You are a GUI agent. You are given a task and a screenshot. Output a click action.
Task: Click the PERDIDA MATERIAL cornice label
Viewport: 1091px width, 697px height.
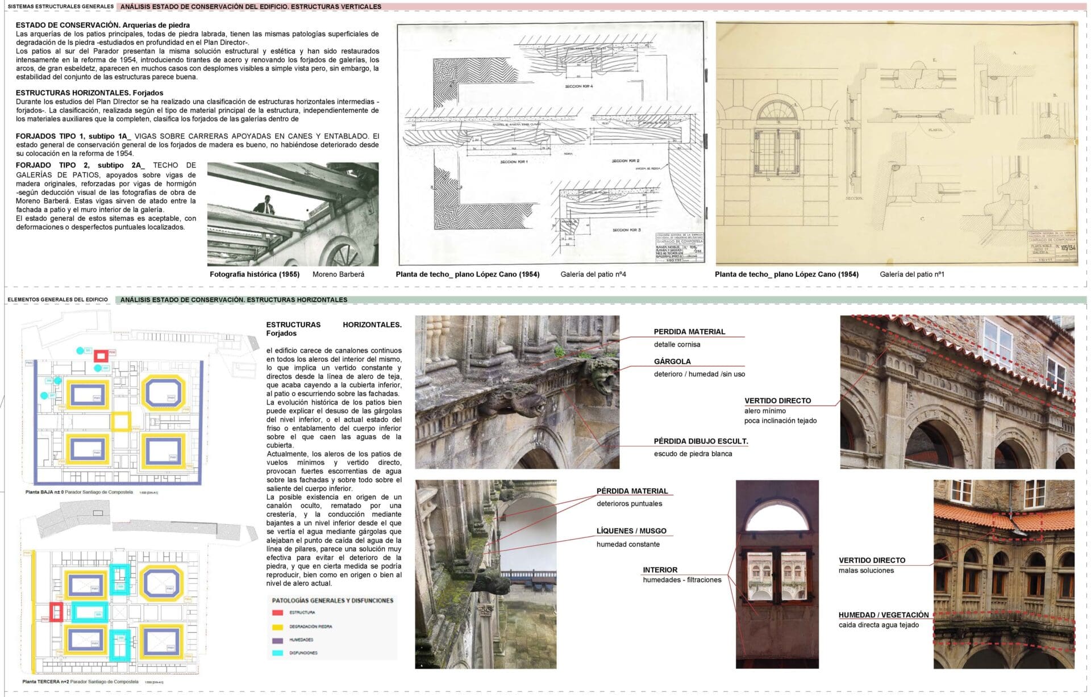coord(689,332)
